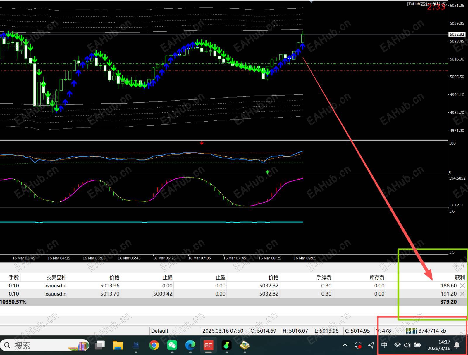Open Google Chrome from the taskbar
The image size is (468, 355).
154,345
